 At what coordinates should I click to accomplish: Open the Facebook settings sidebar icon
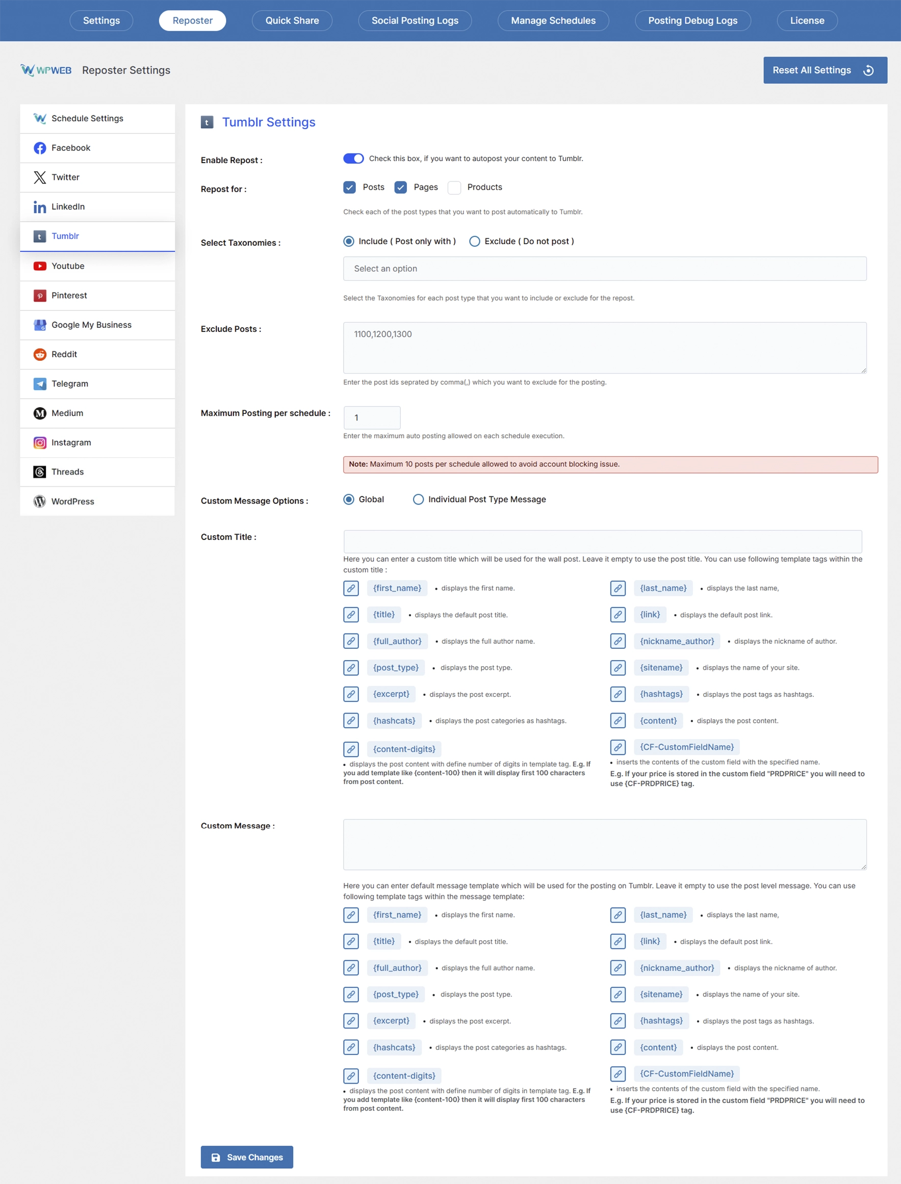pyautogui.click(x=40, y=148)
